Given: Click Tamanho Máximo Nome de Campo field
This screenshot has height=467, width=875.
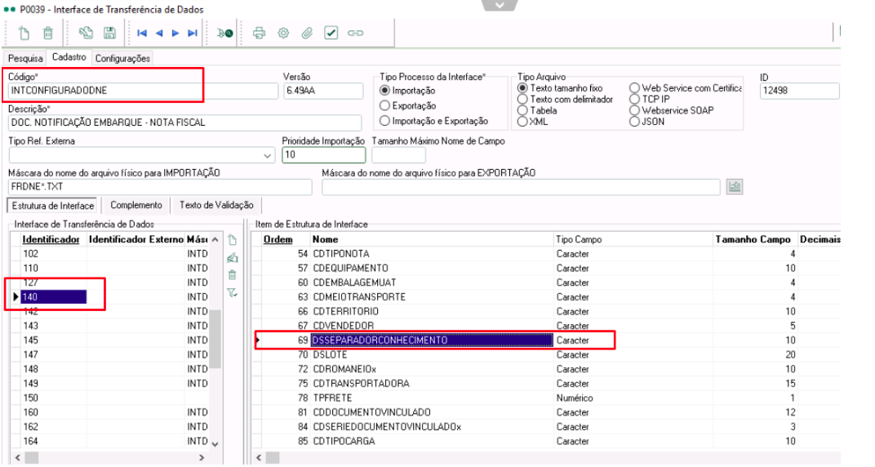Looking at the screenshot, I should pos(398,155).
